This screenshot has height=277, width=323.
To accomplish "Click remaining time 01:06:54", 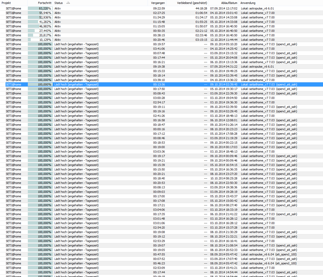I will pyautogui.click(x=201, y=13).
